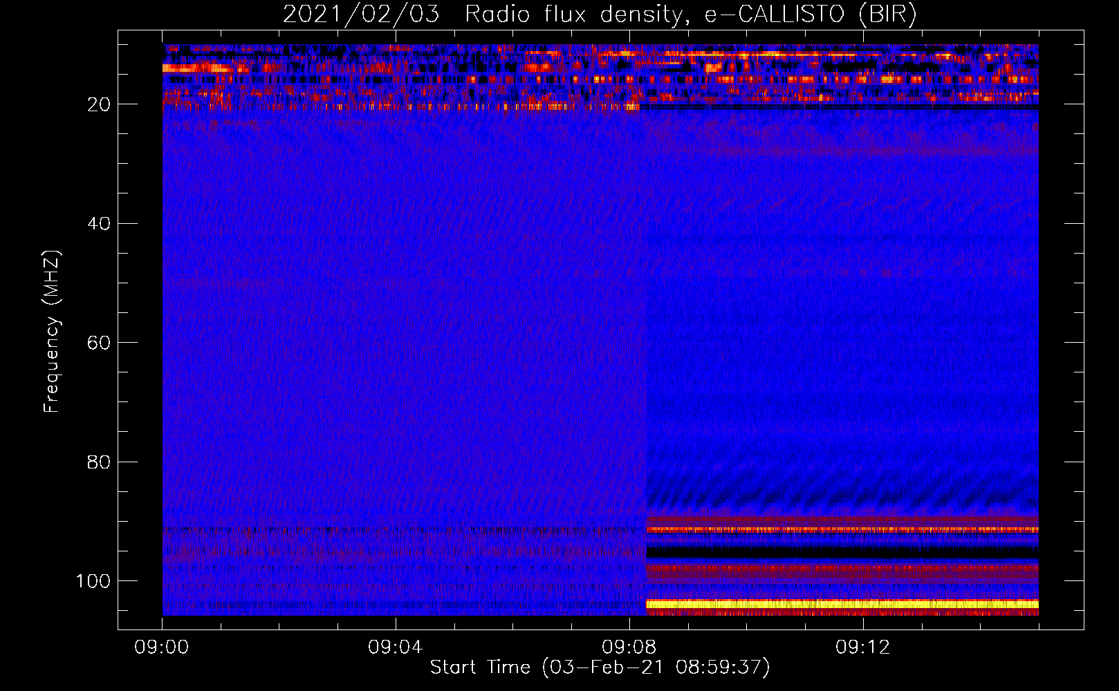The image size is (1119, 691).
Task: Click the bright yellow emission band near 104 MHz
Action: (842, 604)
